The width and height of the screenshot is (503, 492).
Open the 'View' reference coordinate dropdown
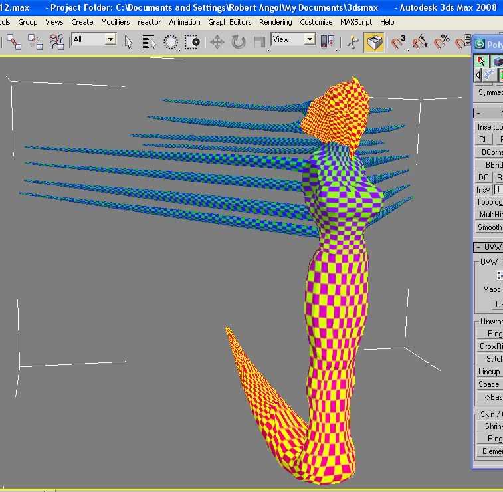click(309, 39)
